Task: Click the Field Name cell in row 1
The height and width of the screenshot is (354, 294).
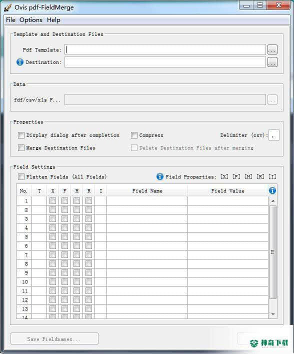Action: [147, 200]
